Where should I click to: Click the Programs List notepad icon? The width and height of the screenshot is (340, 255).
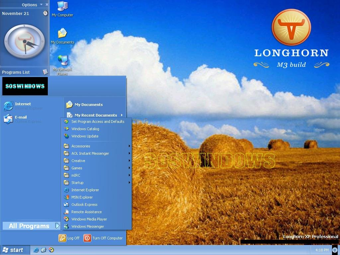click(x=45, y=72)
